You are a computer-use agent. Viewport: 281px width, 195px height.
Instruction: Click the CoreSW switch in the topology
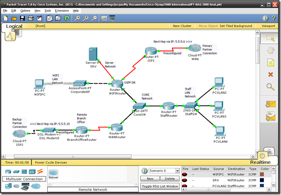point(140,106)
